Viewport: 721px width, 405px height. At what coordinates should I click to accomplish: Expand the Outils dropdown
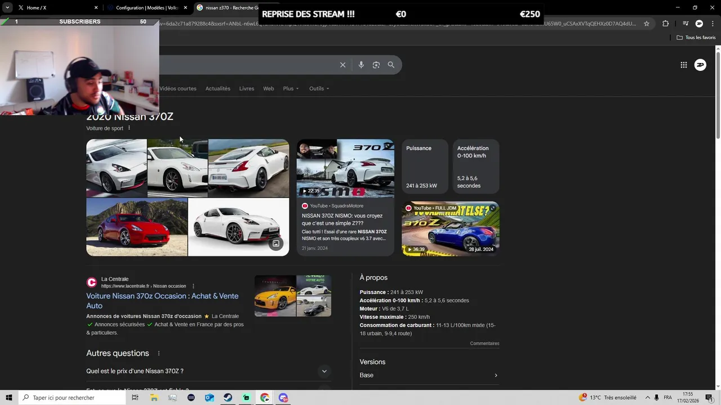point(319,88)
